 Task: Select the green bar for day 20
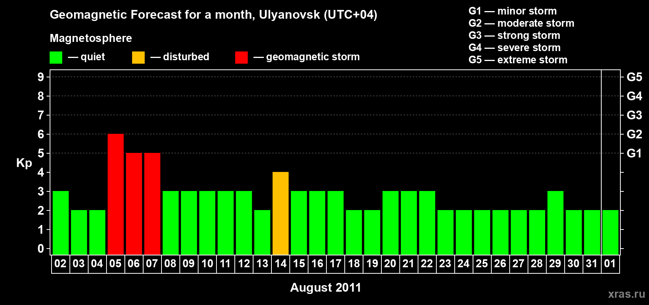point(391,223)
